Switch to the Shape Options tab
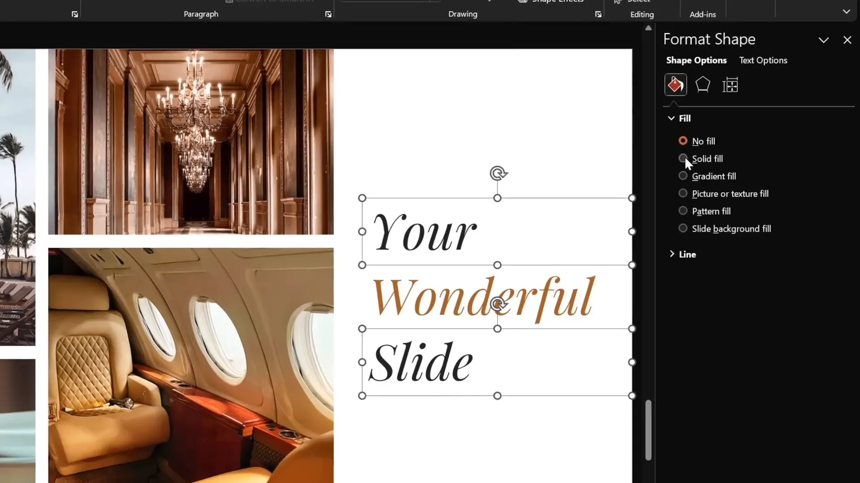 [x=696, y=60]
